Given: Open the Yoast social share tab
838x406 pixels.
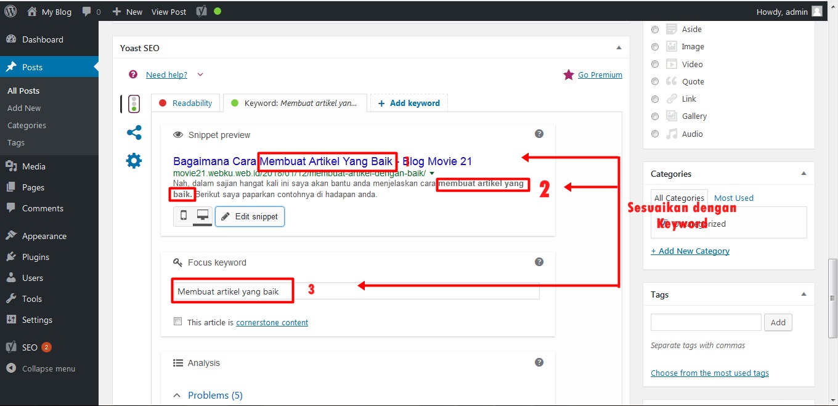Looking at the screenshot, I should [134, 132].
